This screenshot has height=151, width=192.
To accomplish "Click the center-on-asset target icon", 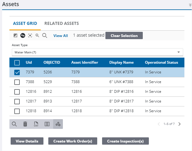I will coord(30,35).
